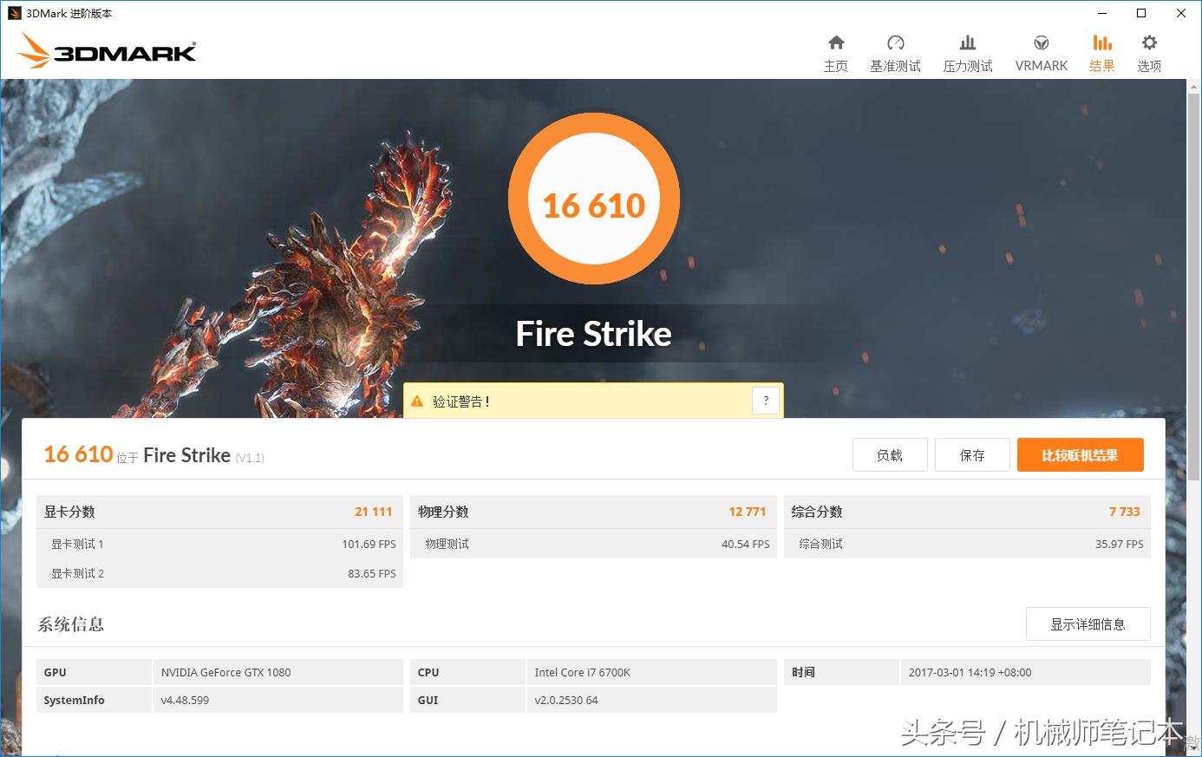Select the NVIDIA GeForce GTX 1080 GPU entry
This screenshot has width=1202, height=757.
225,672
